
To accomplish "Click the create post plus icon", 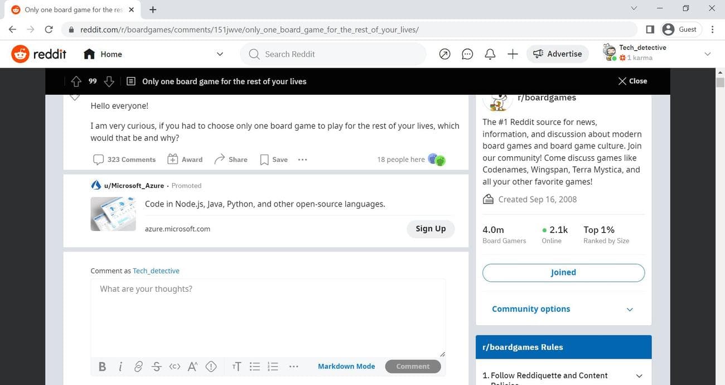I will tap(513, 54).
